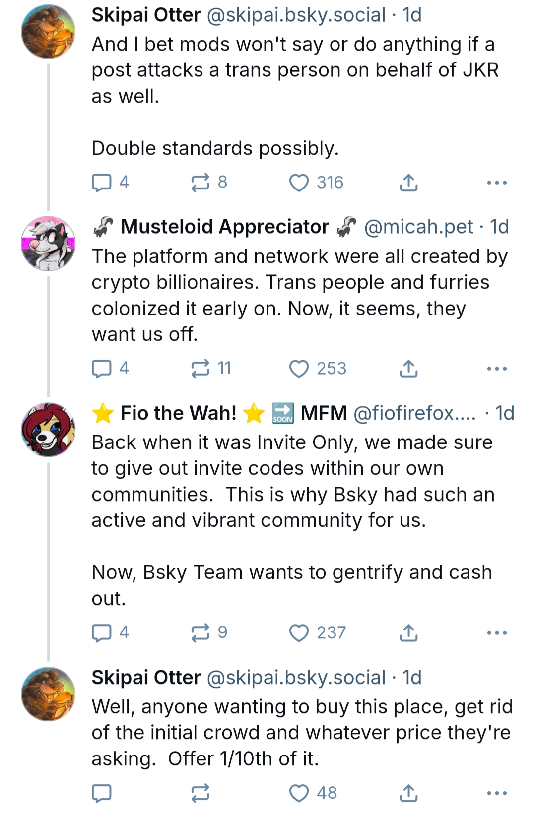The height and width of the screenshot is (819, 536).
Task: Repost Fio the Wah's post with 9 reposts
Action: click(x=201, y=633)
